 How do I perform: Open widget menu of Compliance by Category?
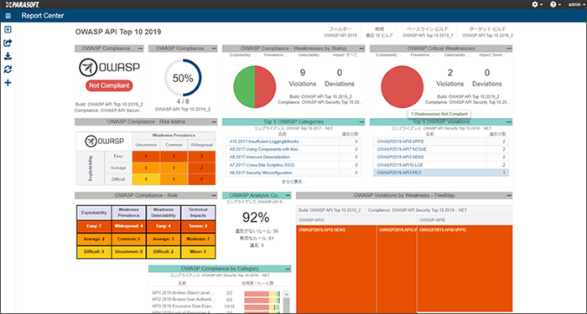288,269
